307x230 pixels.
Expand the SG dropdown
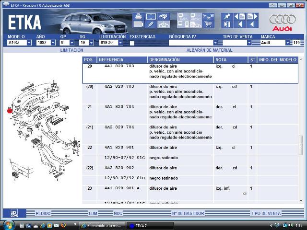(x=91, y=43)
